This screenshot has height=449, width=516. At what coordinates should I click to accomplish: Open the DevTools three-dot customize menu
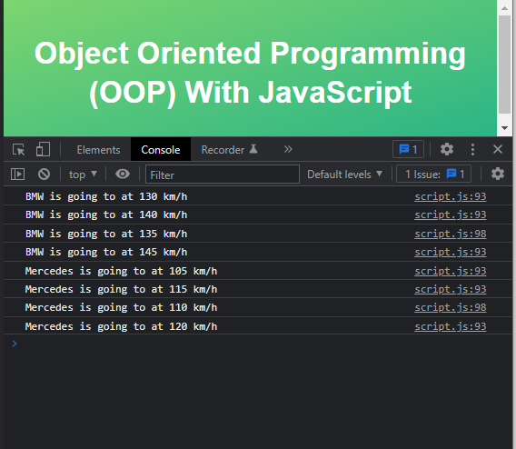[x=472, y=149]
